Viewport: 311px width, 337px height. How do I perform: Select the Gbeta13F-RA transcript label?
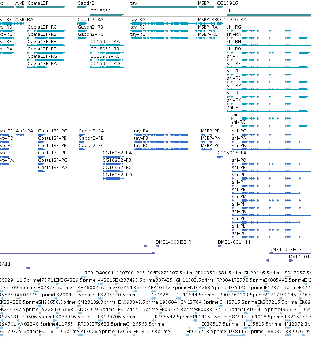42,64
